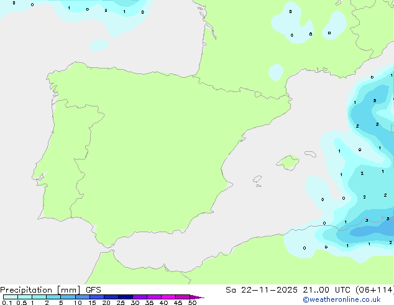Viewport: 394px width, 305px height.
Task: Click the Mallorca island on the map
Action: 288,162
